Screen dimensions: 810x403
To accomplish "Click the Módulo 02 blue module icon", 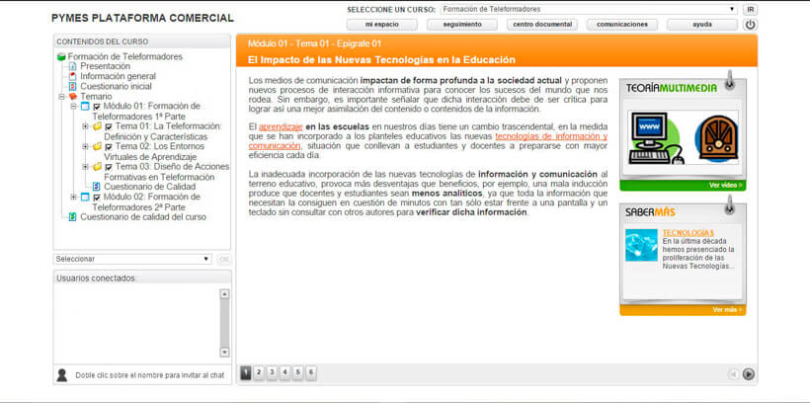I will [x=85, y=197].
